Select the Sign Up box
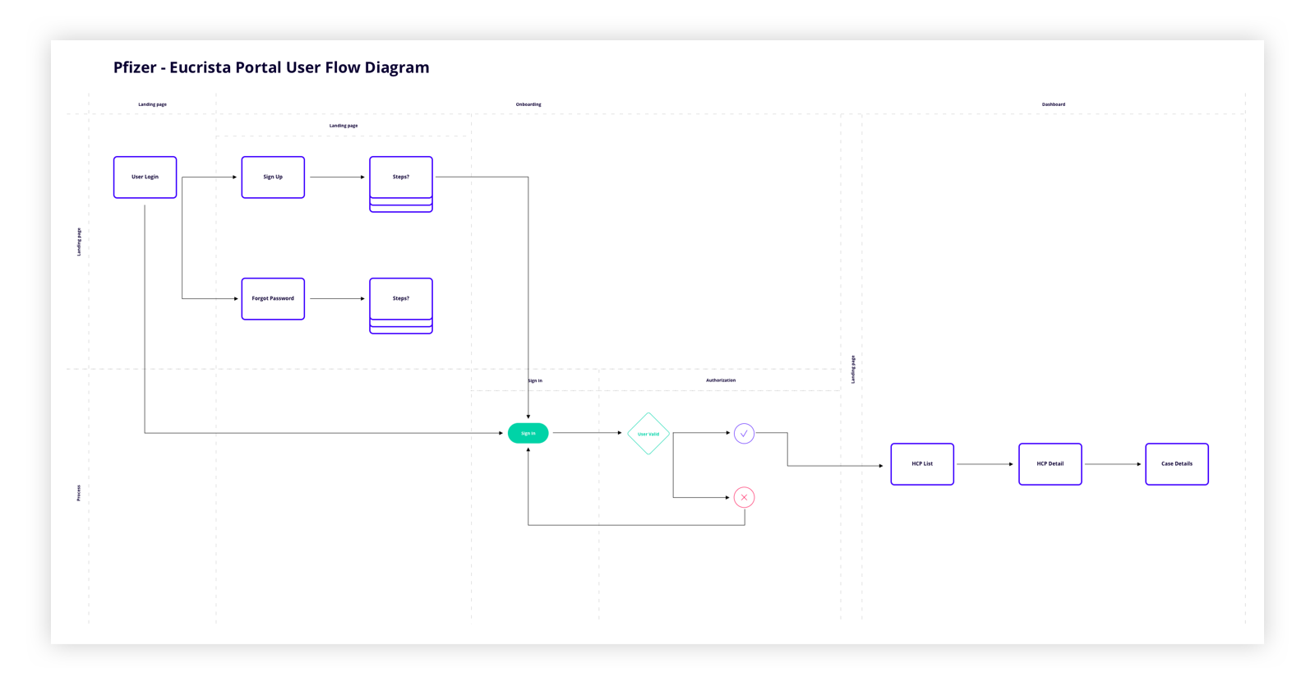 click(x=273, y=177)
